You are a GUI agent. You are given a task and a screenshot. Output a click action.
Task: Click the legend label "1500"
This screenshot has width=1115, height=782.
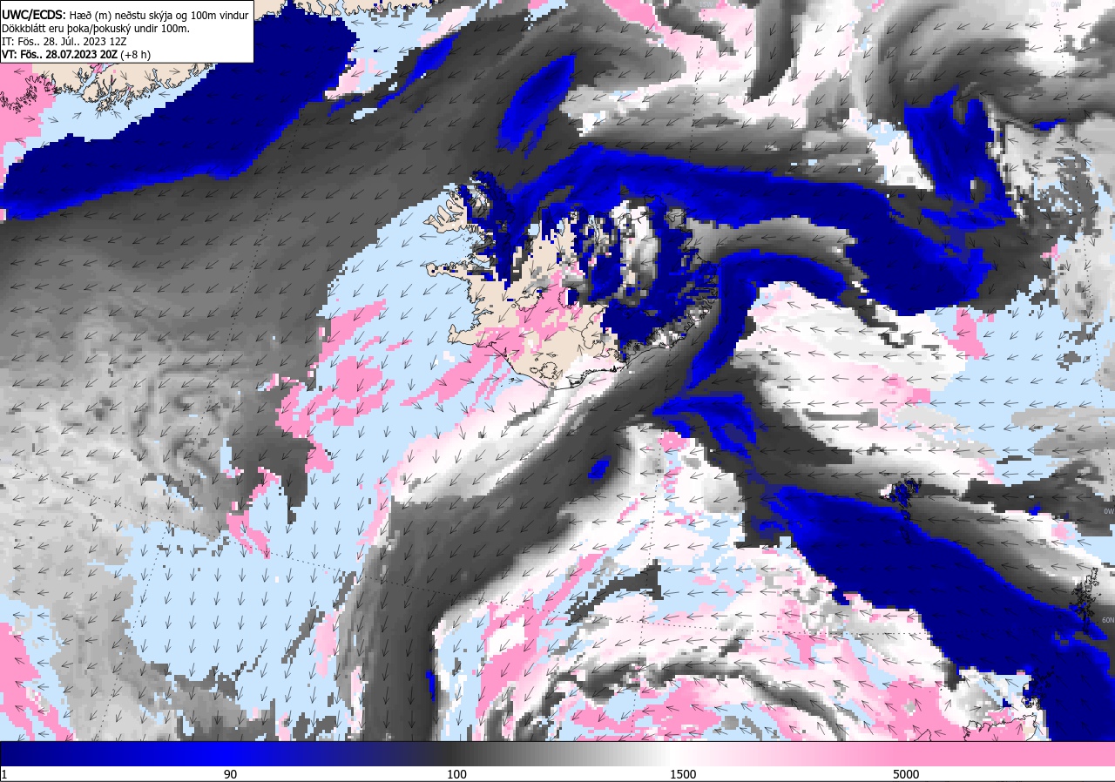(683, 774)
